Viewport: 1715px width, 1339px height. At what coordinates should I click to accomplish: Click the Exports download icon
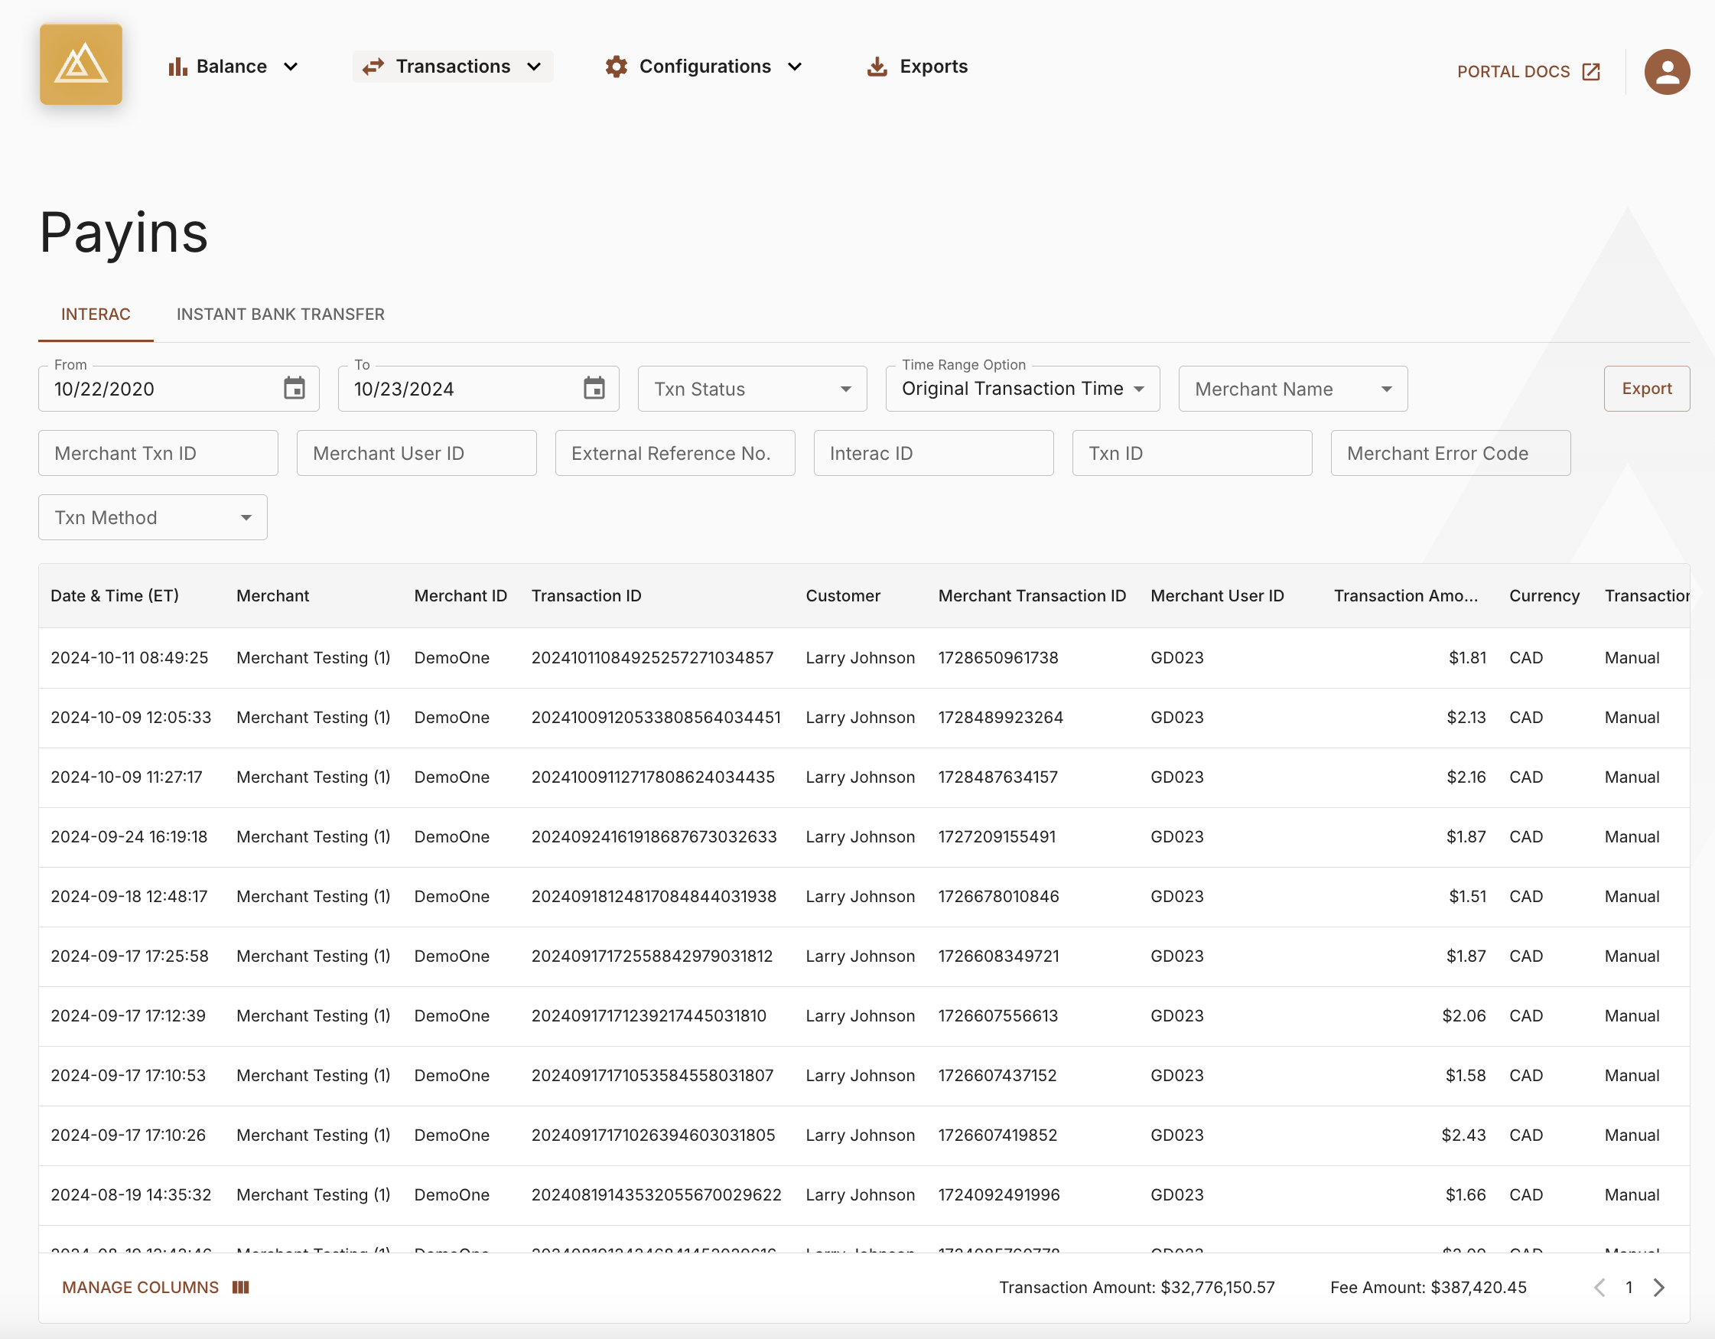(x=876, y=67)
